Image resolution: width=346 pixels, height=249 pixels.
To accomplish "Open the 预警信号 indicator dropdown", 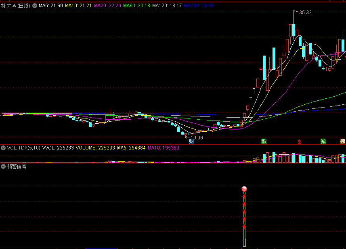I will pos(3,166).
